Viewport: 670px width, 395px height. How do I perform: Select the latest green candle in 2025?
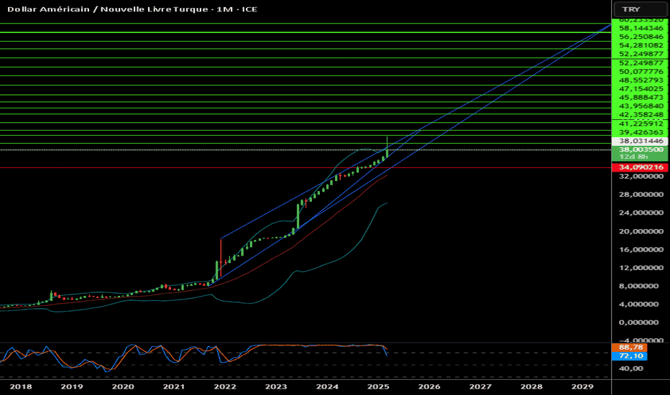coord(387,147)
